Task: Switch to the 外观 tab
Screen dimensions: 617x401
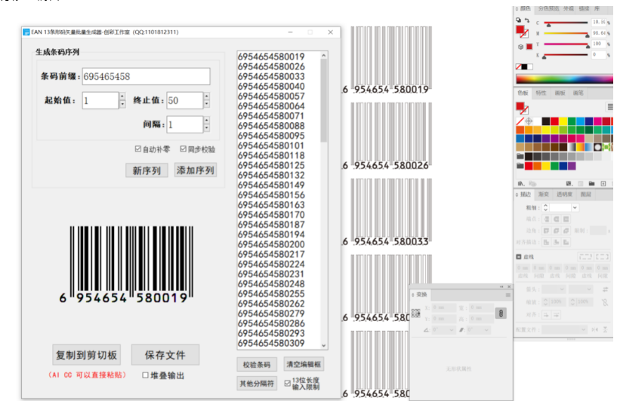Action: (x=568, y=8)
